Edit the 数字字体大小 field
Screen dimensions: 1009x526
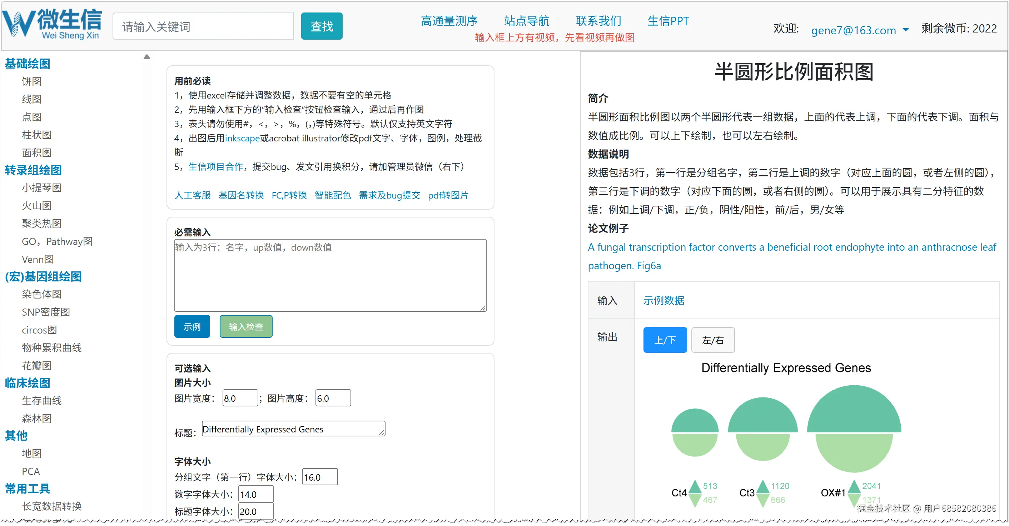click(256, 494)
